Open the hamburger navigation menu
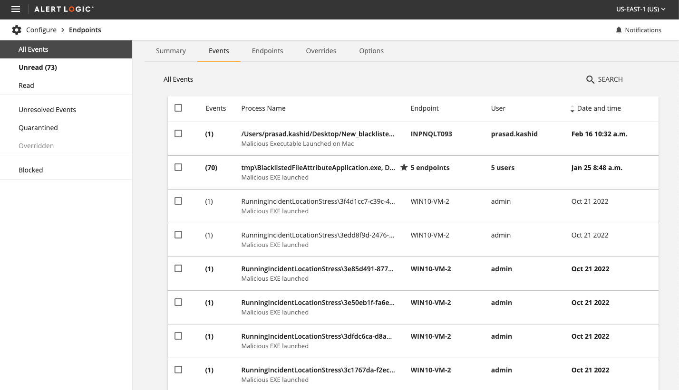 [x=16, y=10]
